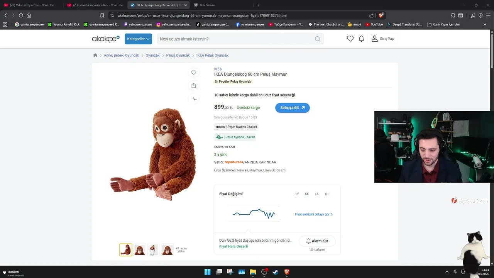Close the IKEA Djungelskog tab
This screenshot has width=494, height=278.
[185, 5]
